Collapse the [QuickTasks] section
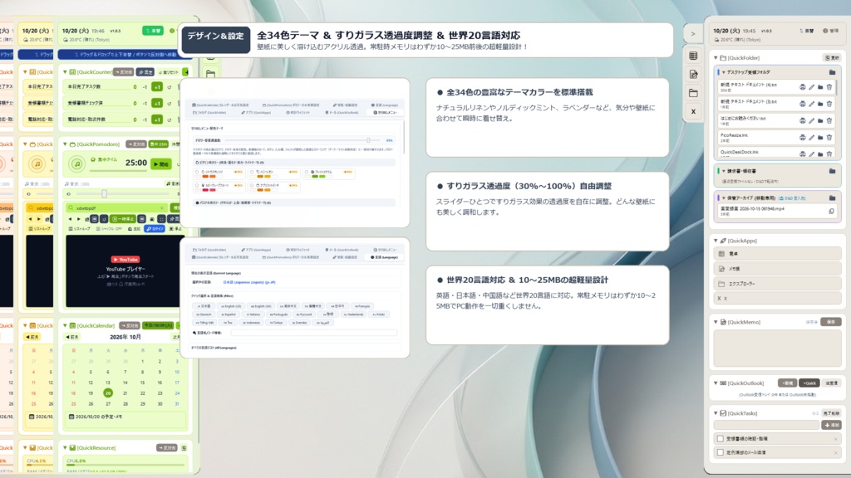This screenshot has height=478, width=851. (x=716, y=413)
